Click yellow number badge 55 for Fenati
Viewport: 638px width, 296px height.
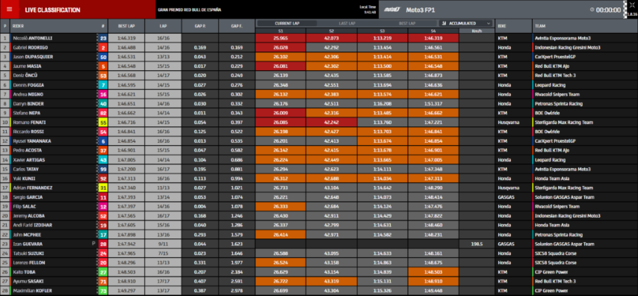(103, 122)
